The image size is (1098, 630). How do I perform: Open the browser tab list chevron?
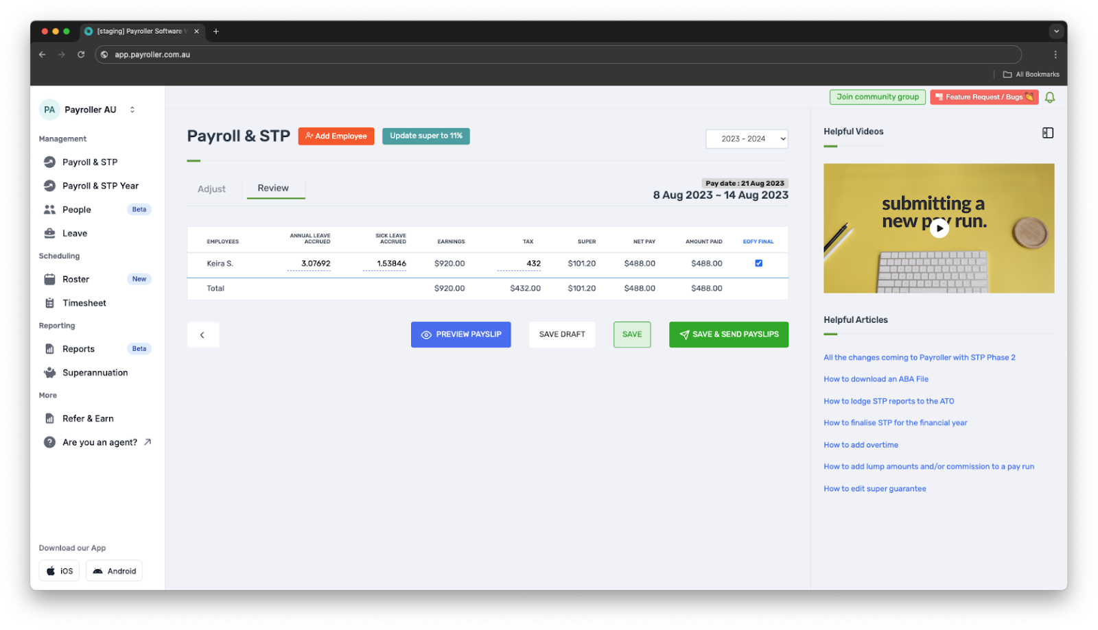pos(1055,31)
